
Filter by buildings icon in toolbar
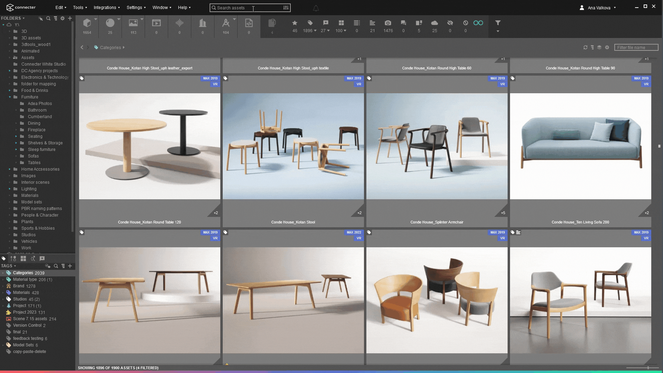tap(203, 23)
